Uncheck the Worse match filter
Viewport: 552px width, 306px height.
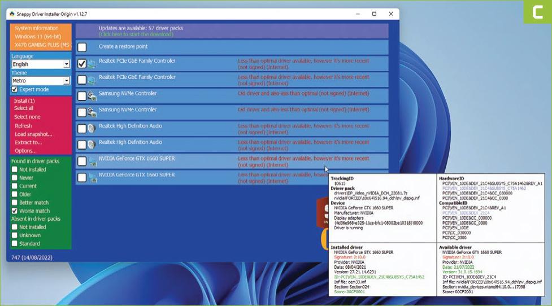(x=15, y=211)
